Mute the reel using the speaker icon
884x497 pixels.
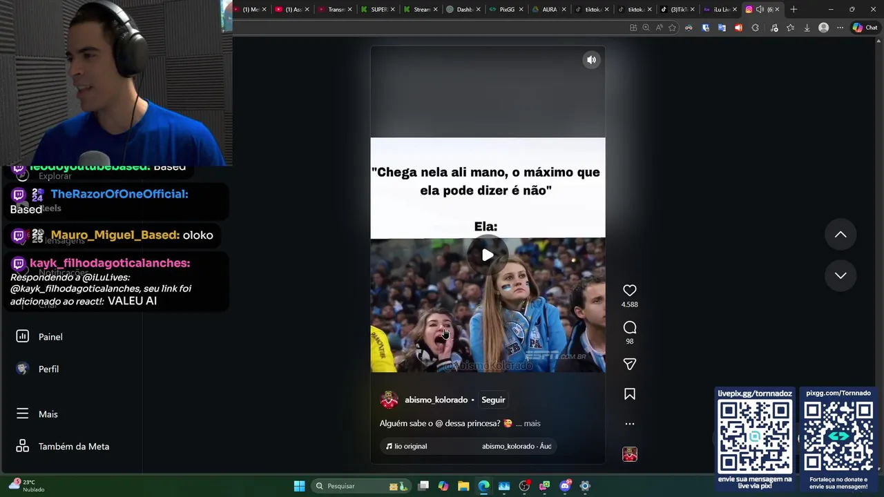(x=591, y=60)
